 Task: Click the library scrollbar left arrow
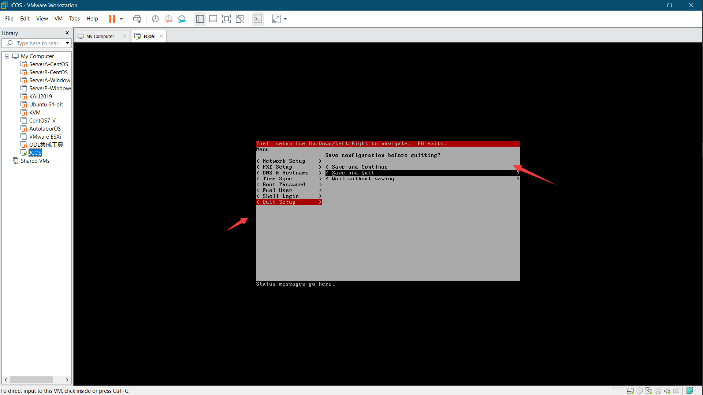(6, 380)
